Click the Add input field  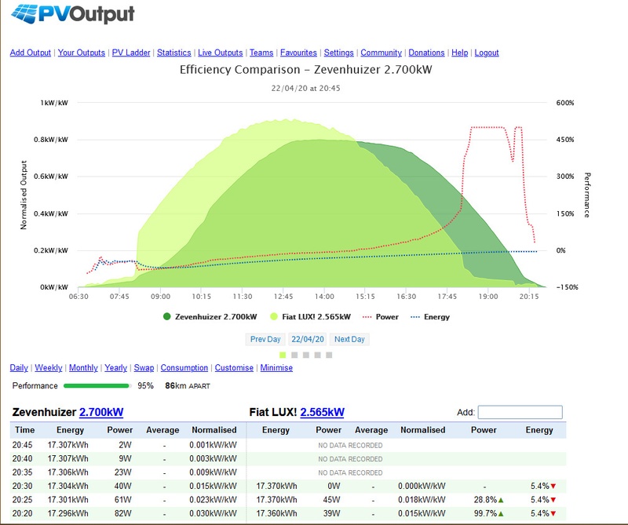point(520,412)
